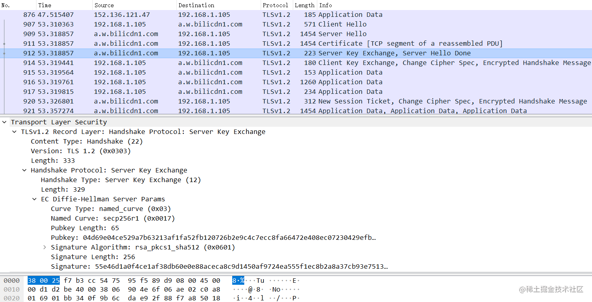Select packet 915 Application Data row

pos(296,72)
